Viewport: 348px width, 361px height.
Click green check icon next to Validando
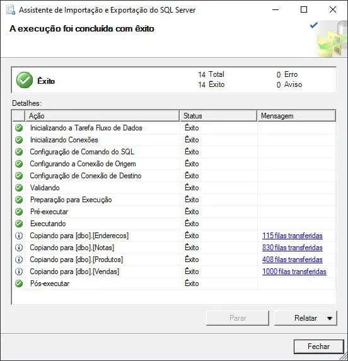[19, 188]
